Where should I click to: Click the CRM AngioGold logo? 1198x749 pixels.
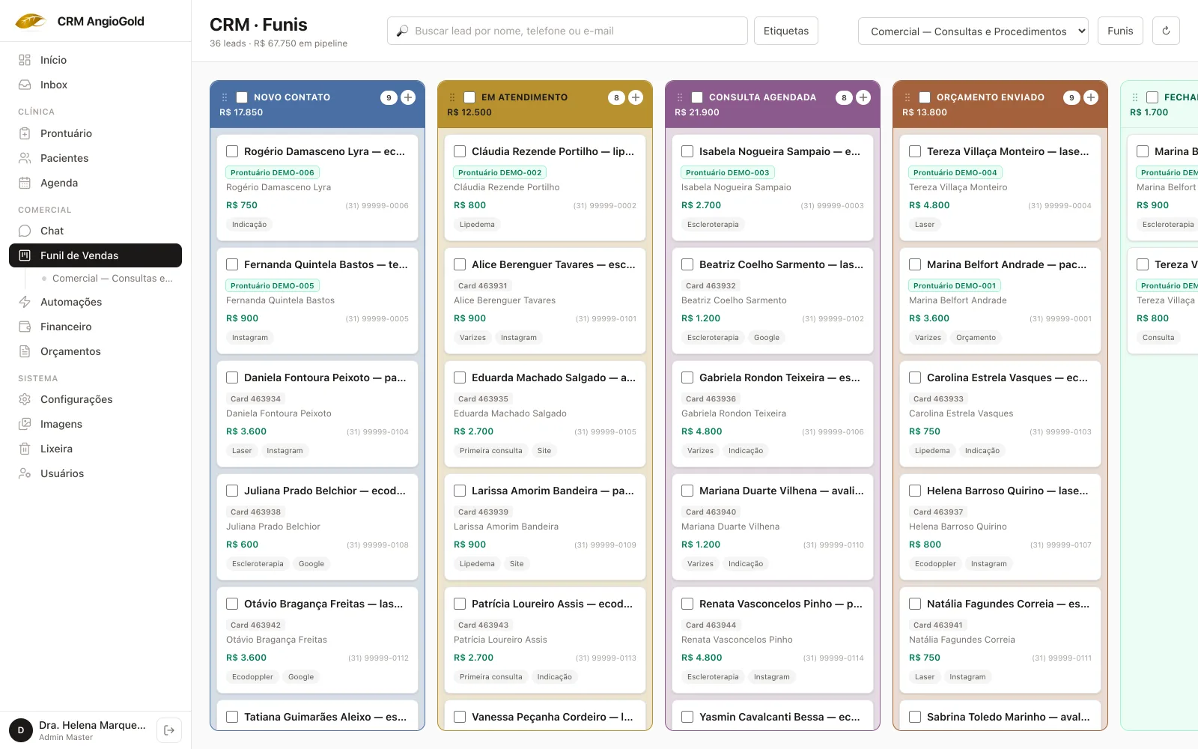(x=31, y=21)
